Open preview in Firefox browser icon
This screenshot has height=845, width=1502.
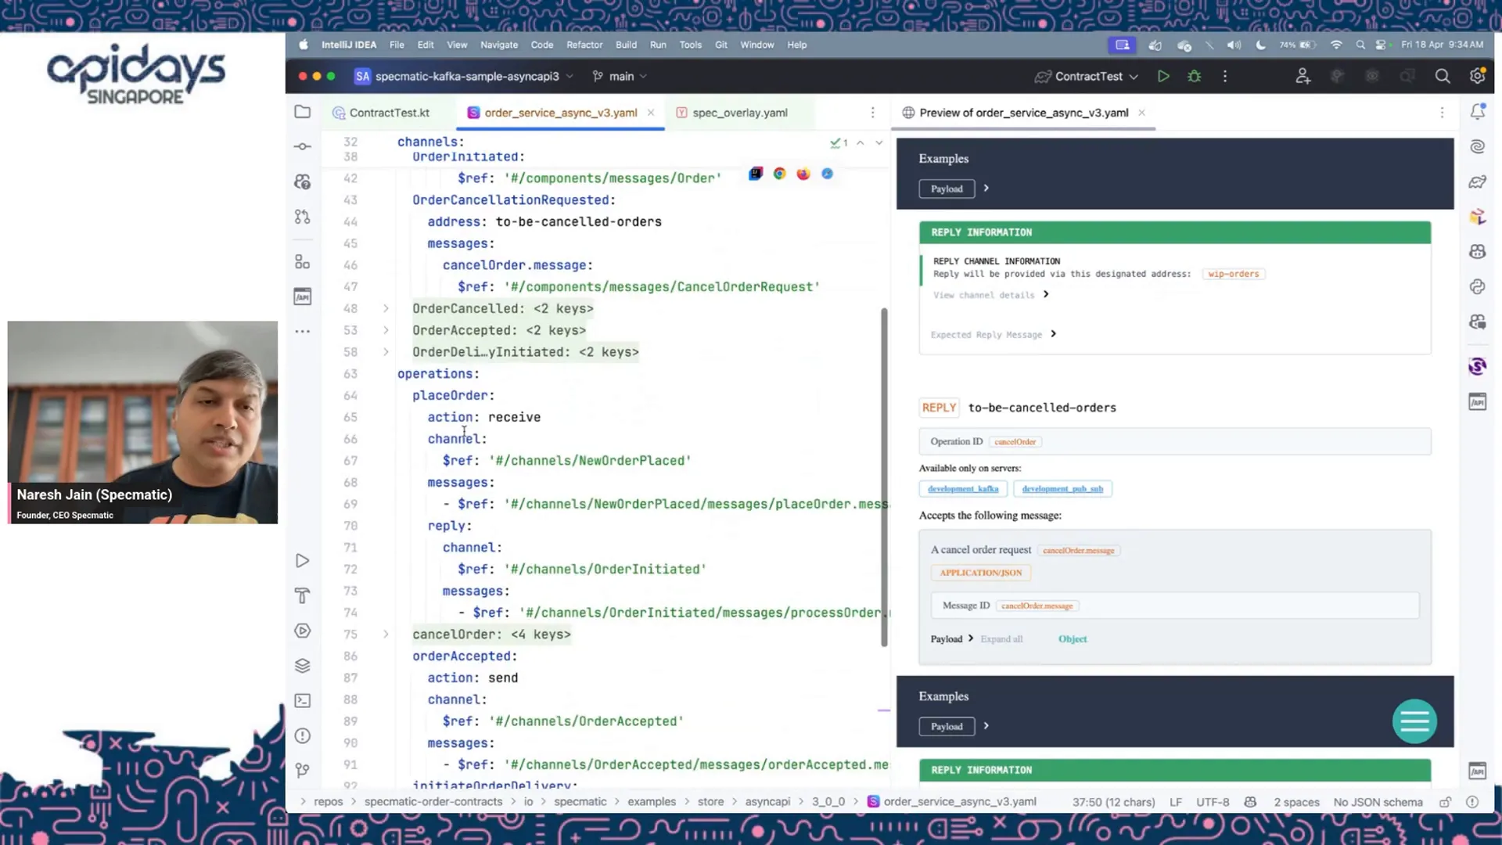pyautogui.click(x=803, y=174)
